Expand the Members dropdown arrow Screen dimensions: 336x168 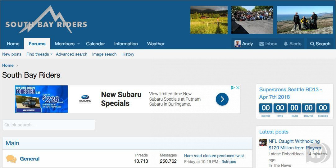79,44
